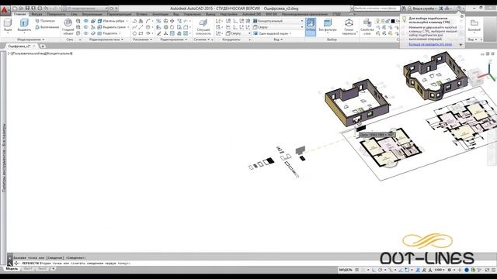Toggle layer freeze sun icon

click(383, 21)
